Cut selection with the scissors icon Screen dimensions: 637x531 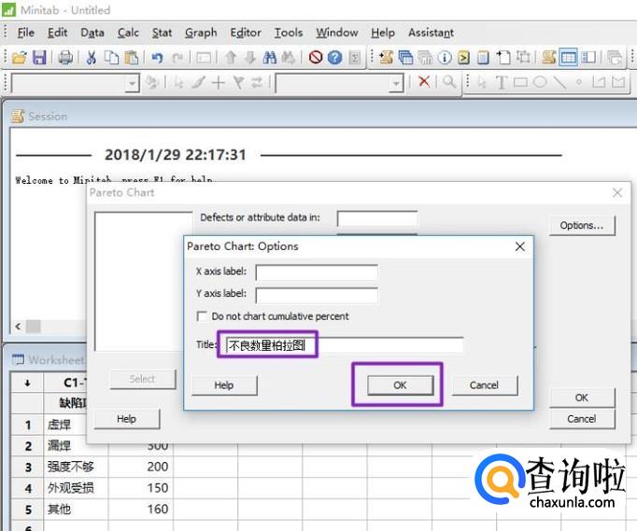[x=91, y=58]
